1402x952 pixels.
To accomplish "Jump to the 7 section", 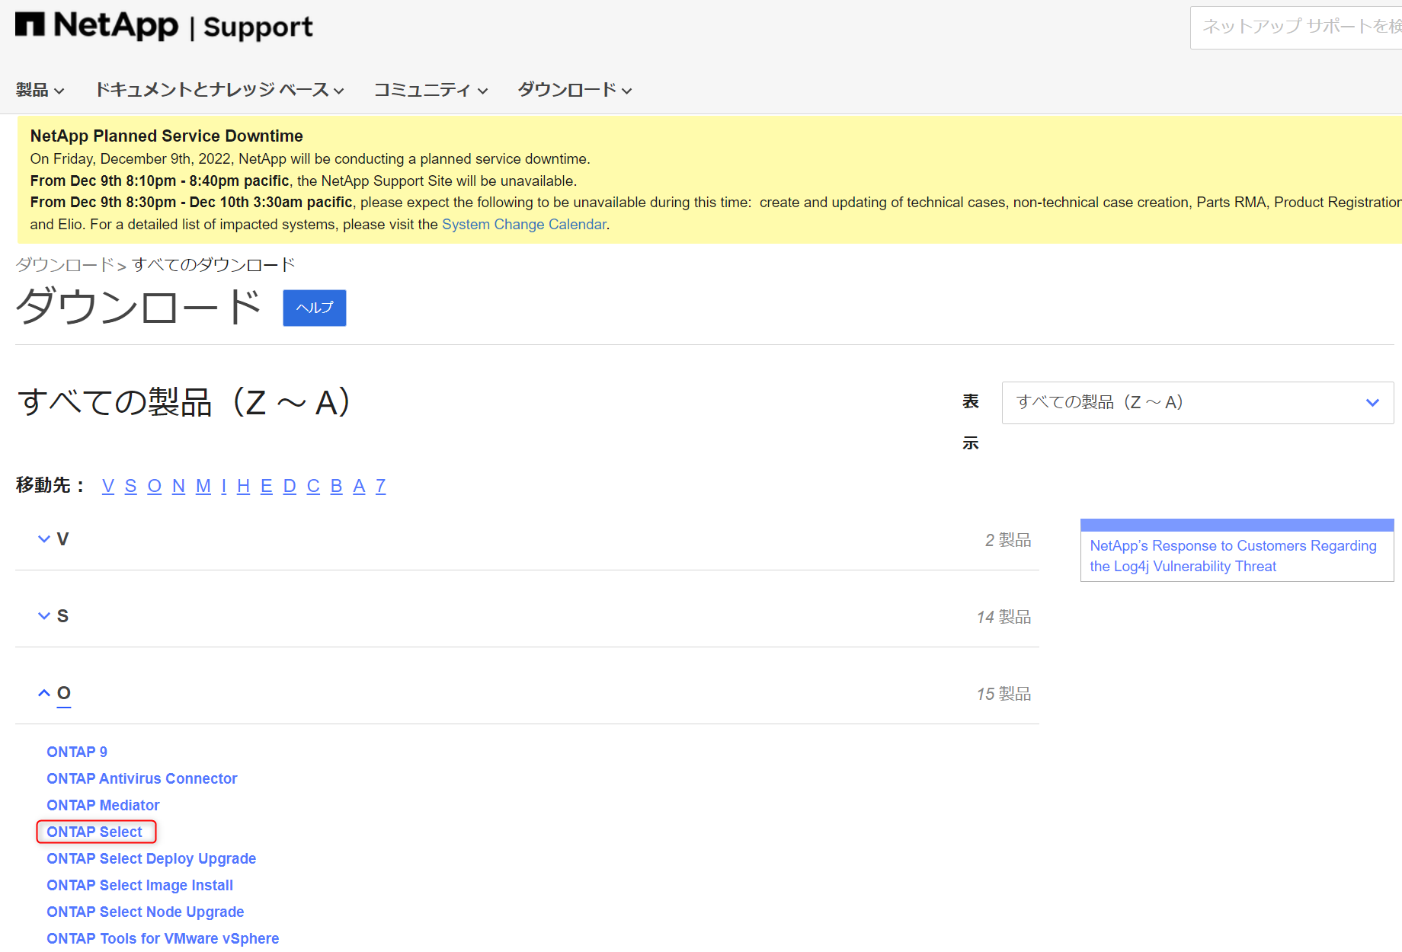I will point(380,485).
